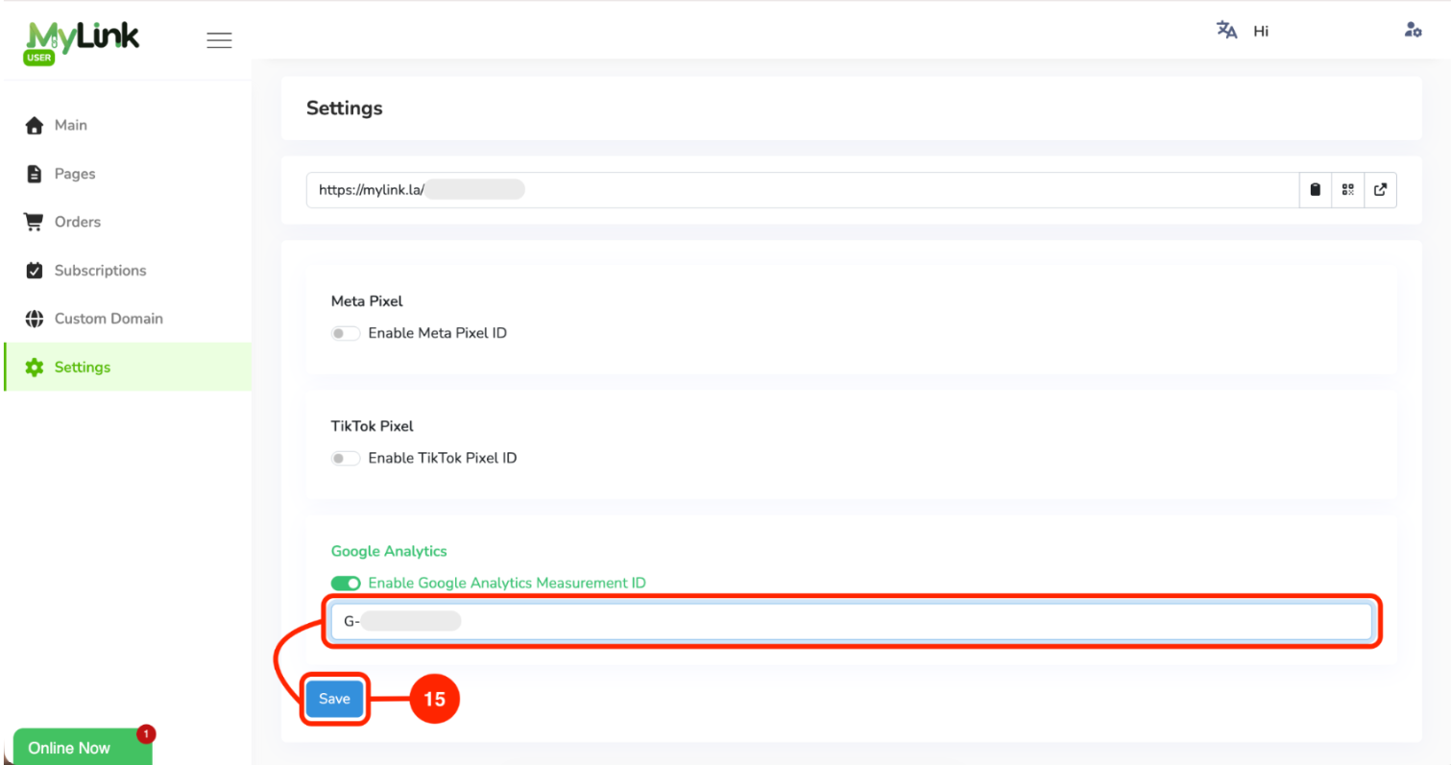Open the Online Now chat widget
Screen dimensions: 1451x765
click(x=83, y=747)
